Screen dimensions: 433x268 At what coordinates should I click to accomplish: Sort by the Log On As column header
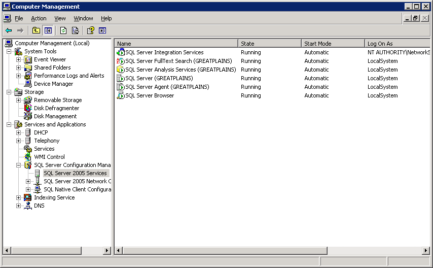click(x=398, y=44)
